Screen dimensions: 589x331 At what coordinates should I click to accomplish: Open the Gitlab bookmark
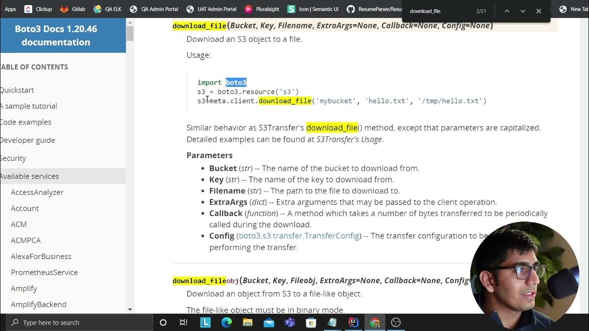pos(73,9)
